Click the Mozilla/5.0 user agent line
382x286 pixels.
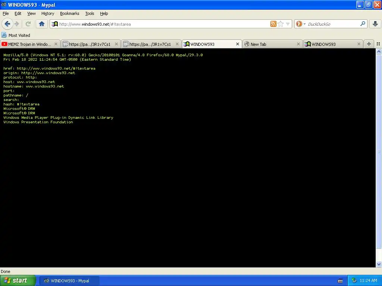pos(103,55)
